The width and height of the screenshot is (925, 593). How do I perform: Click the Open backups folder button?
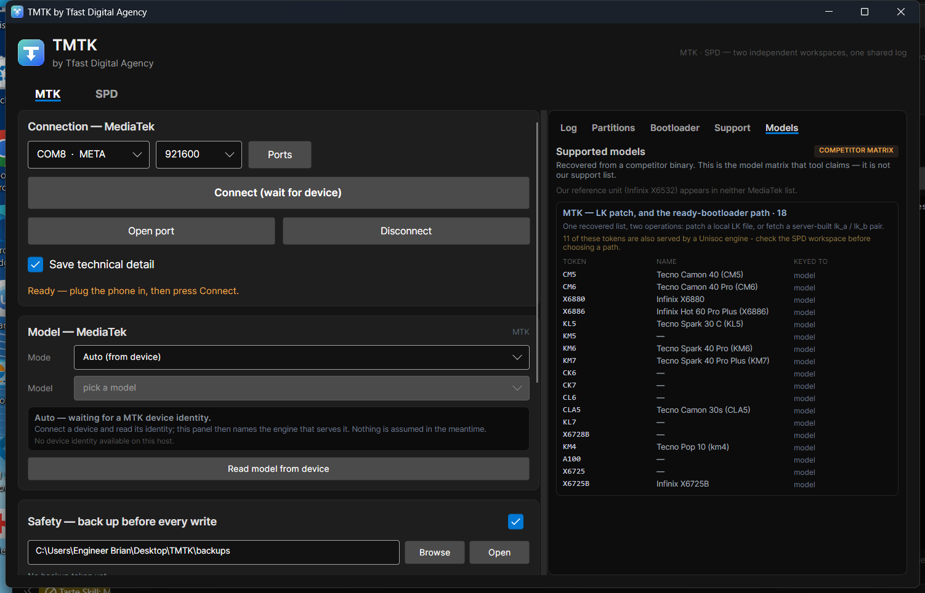[499, 552]
